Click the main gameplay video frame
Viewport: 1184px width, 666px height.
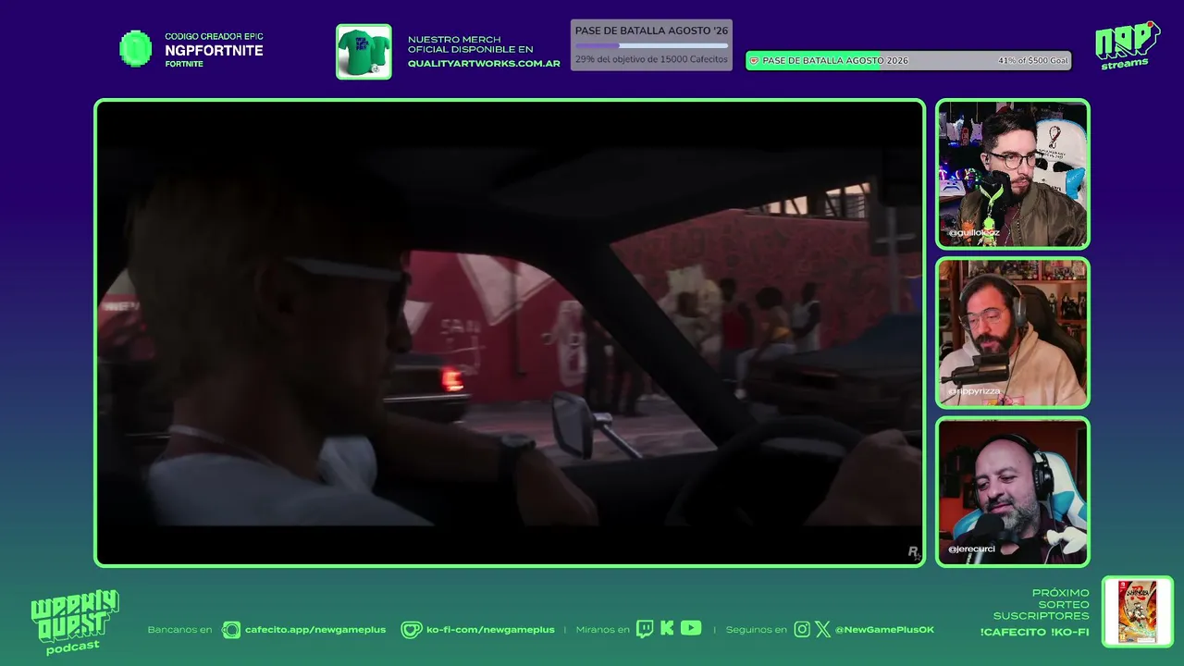click(510, 333)
